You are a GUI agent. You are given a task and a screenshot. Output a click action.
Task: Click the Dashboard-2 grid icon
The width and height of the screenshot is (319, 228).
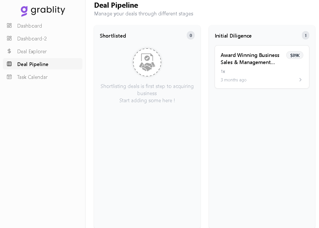(9, 38)
